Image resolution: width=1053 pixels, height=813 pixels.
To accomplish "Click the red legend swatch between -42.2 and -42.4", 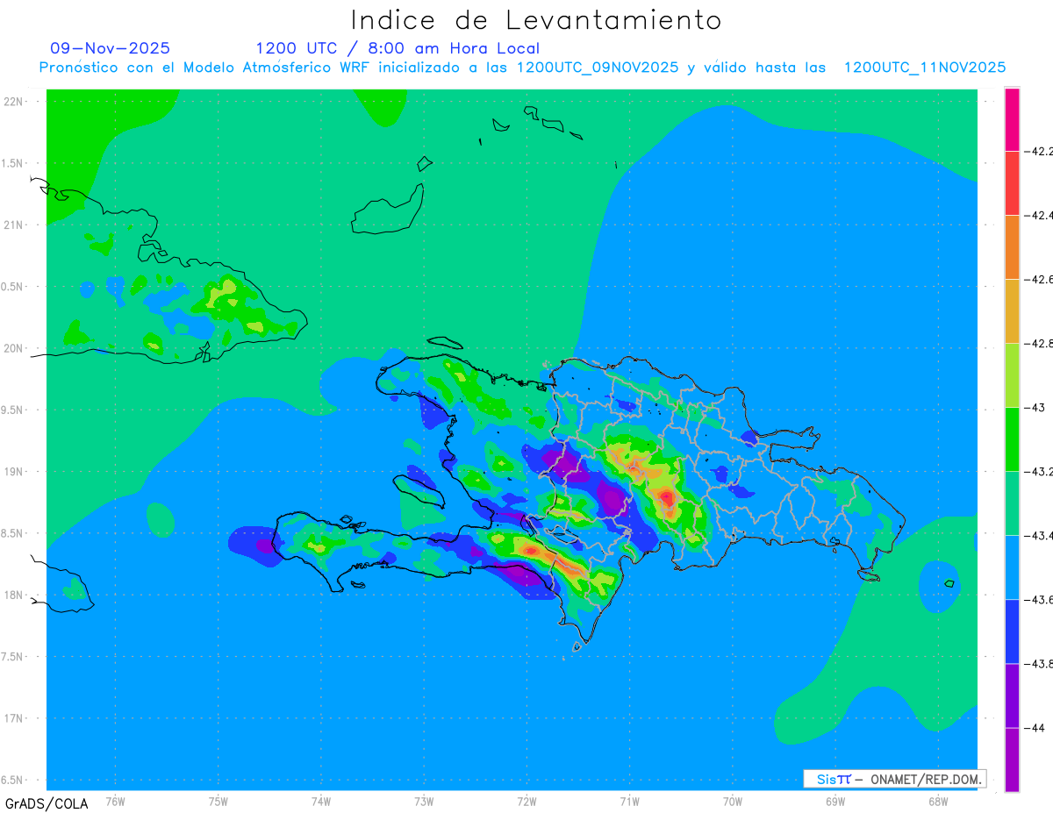I will (x=1012, y=182).
